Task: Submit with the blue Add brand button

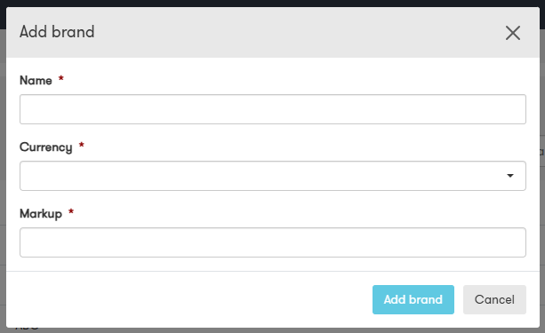Action: (413, 299)
